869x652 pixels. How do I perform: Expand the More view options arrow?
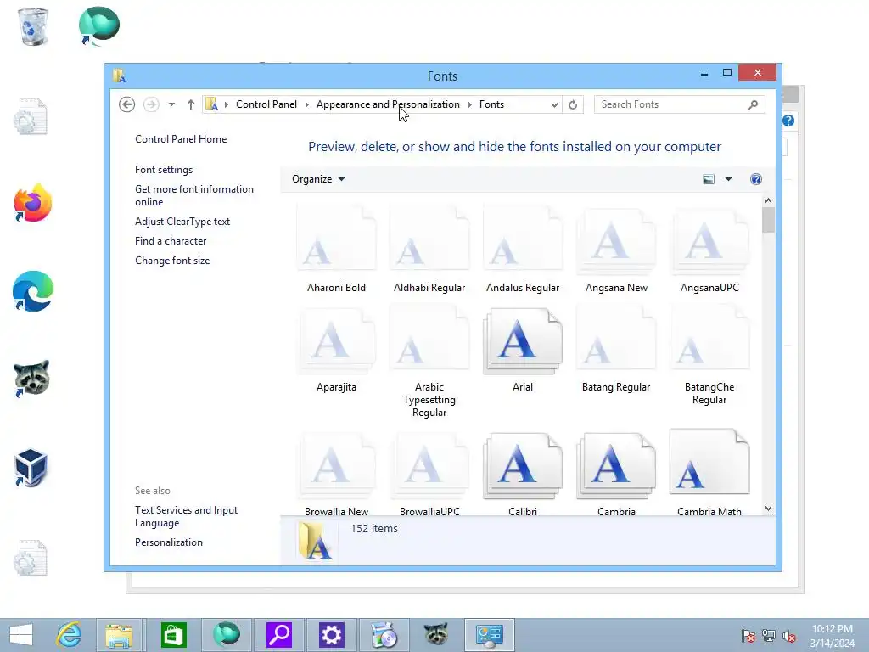(x=728, y=179)
